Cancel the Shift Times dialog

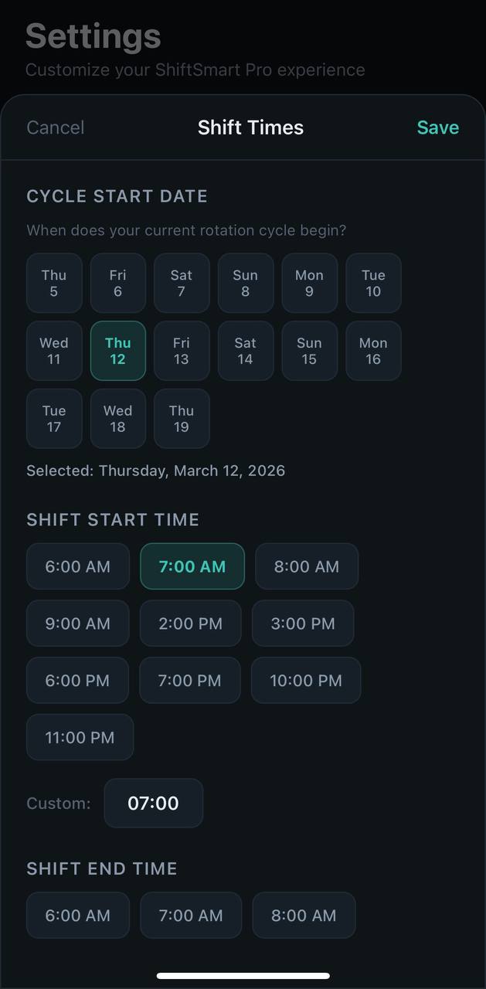tap(56, 127)
